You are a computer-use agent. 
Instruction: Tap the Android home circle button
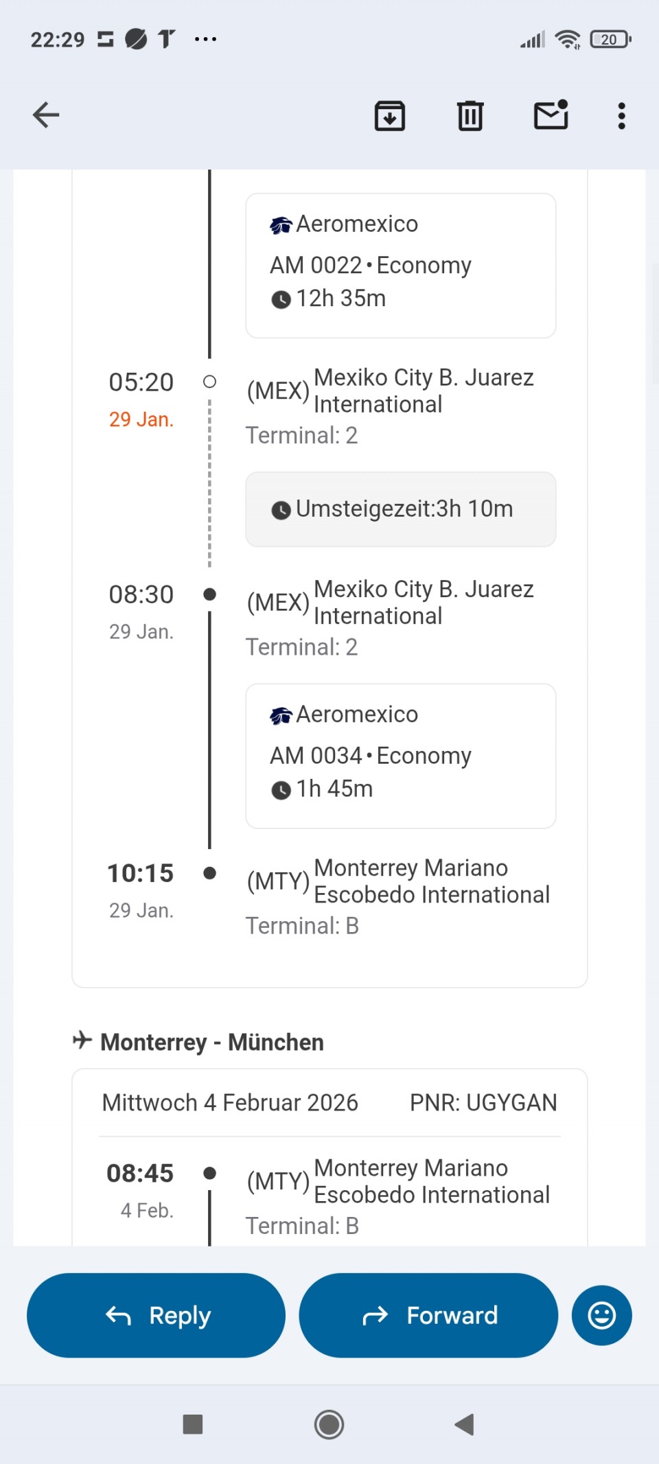coord(329,1424)
